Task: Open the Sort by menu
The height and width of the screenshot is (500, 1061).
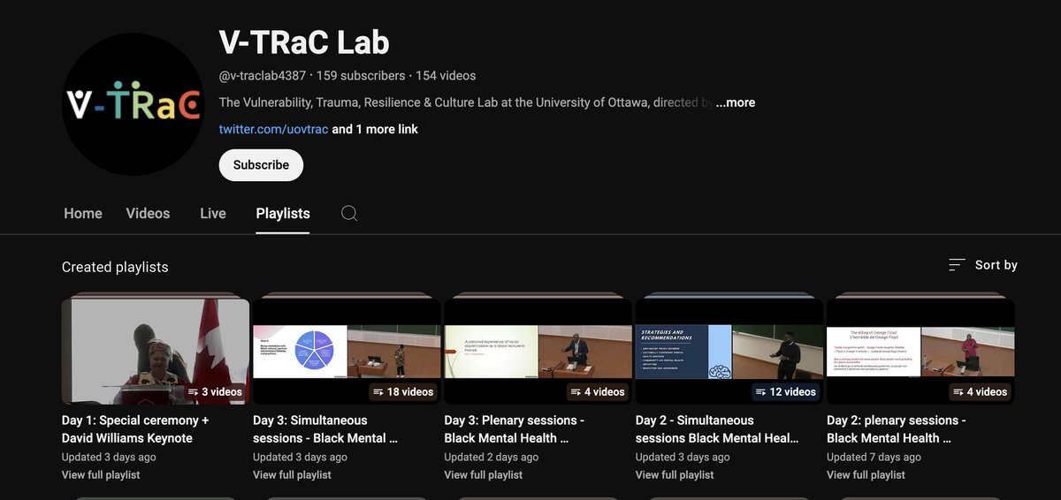Action: click(982, 265)
